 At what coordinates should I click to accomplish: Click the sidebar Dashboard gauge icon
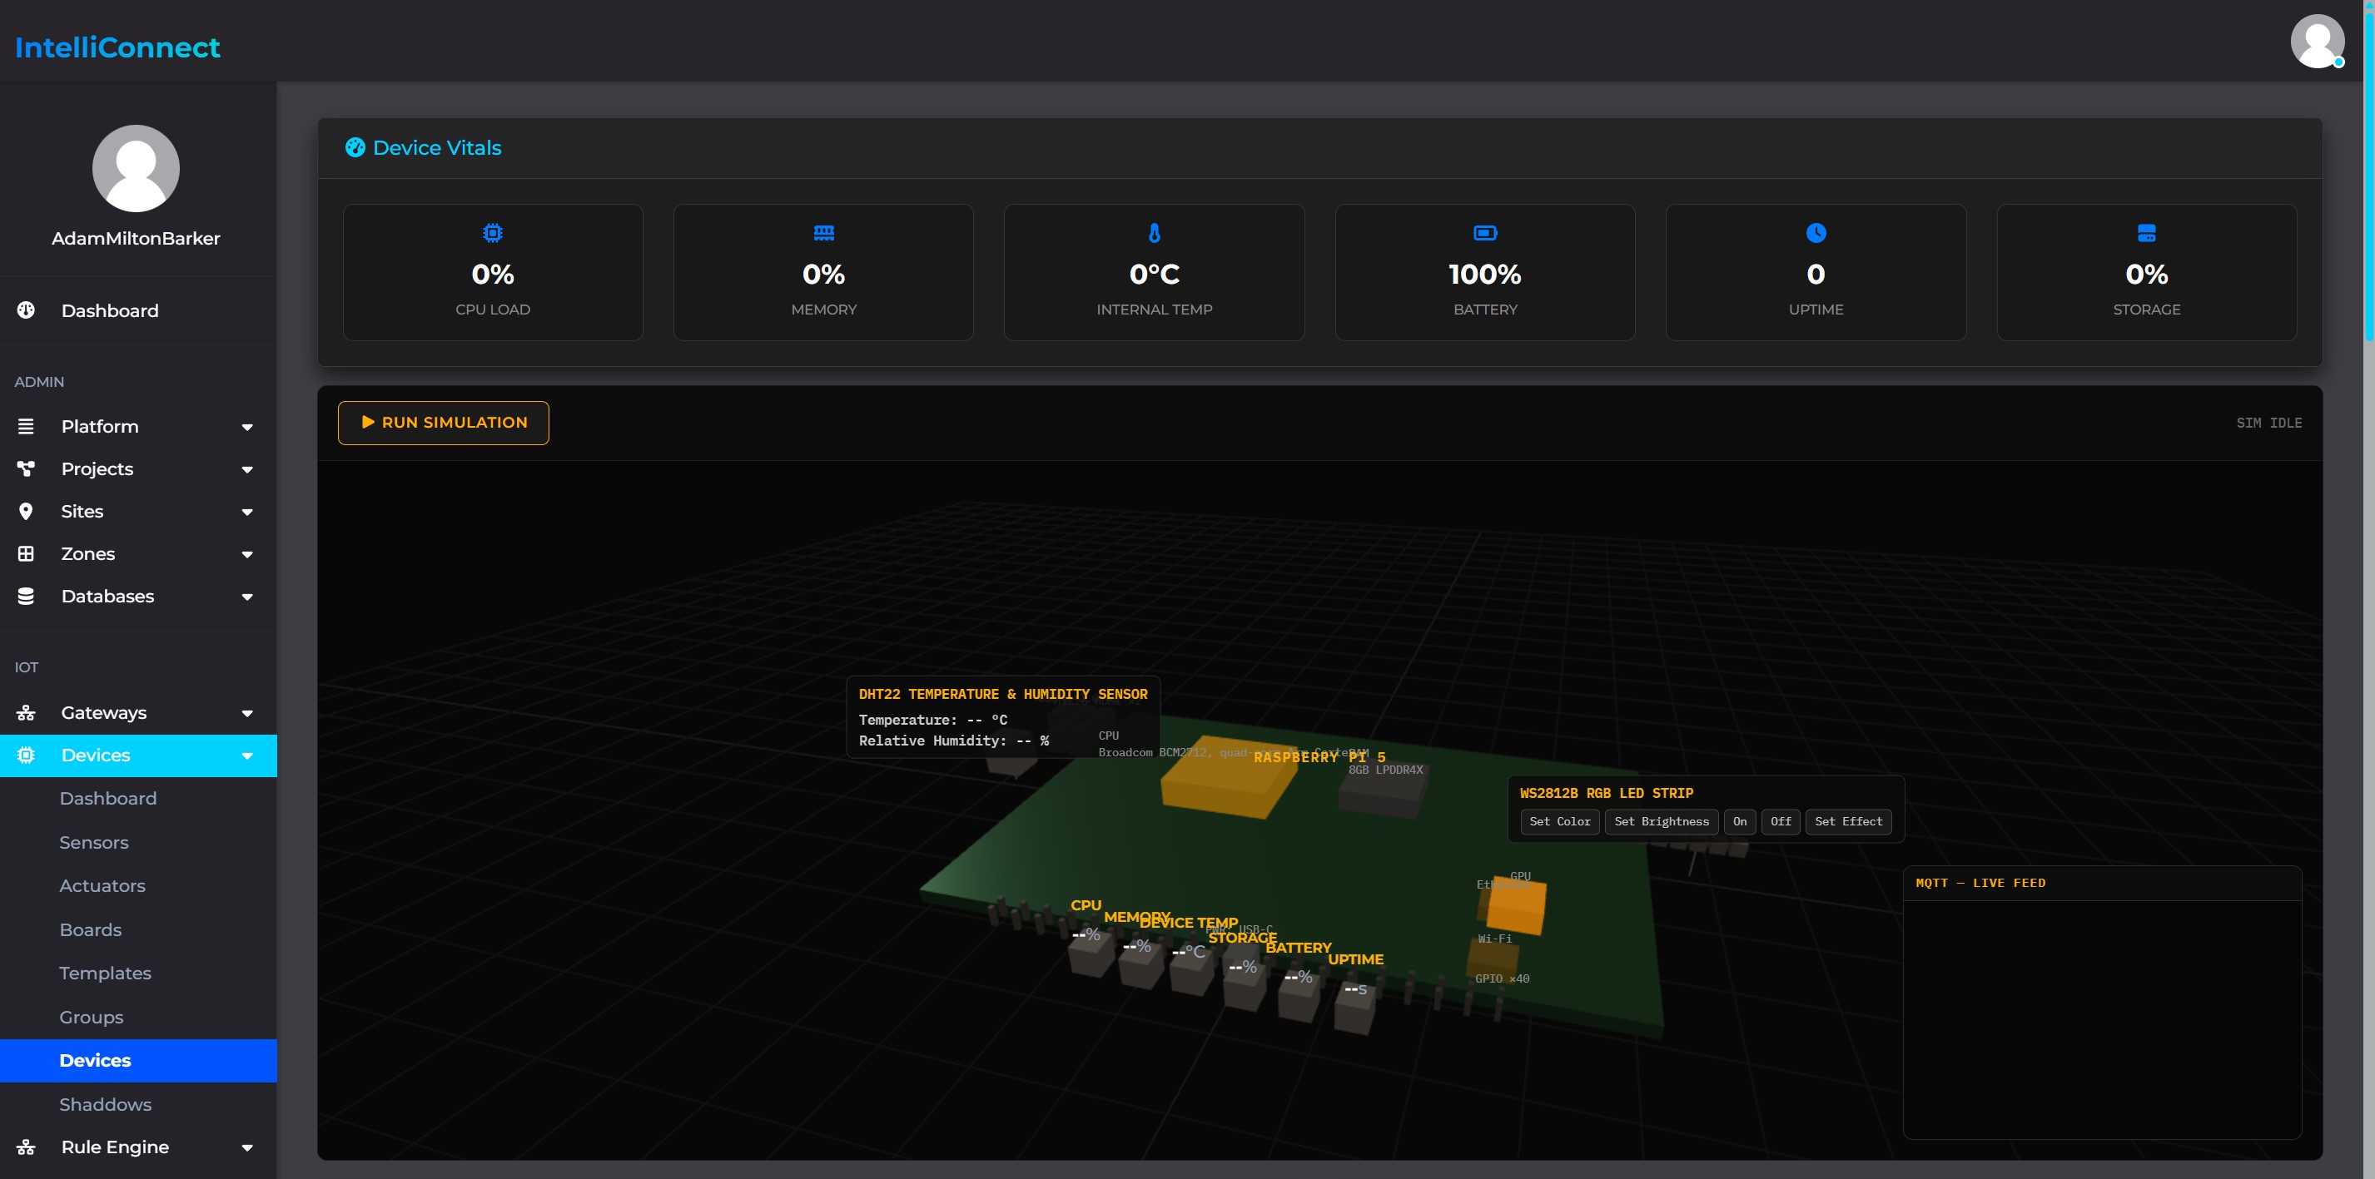click(26, 310)
